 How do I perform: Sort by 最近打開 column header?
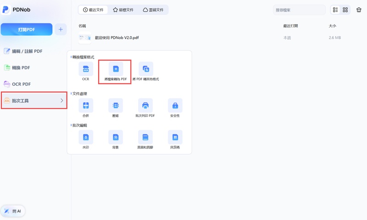(x=290, y=26)
